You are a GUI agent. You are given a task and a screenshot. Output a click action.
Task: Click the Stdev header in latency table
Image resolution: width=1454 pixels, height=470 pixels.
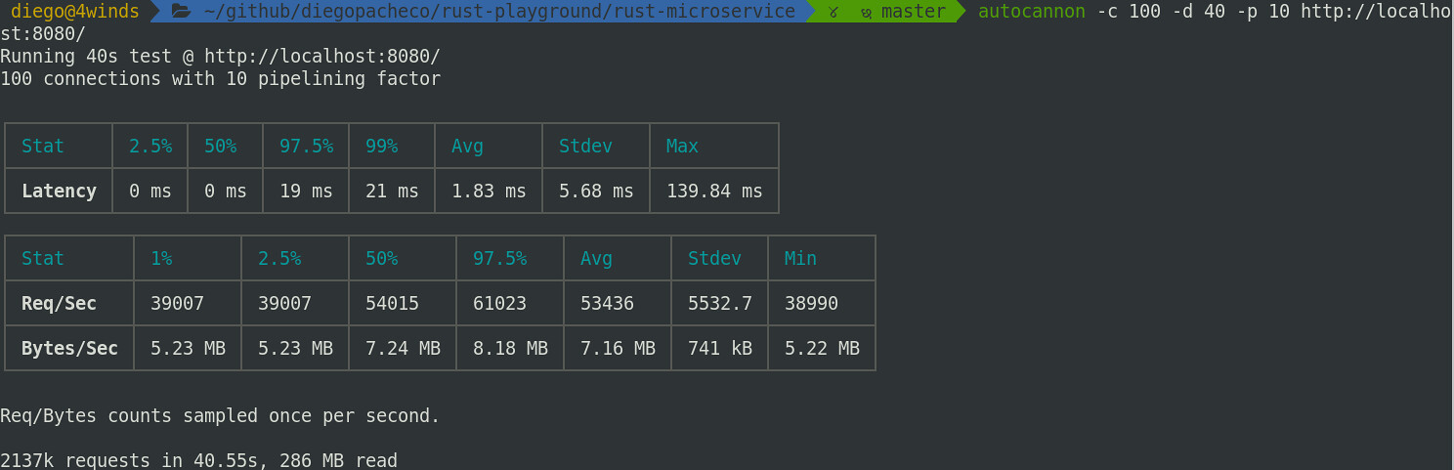click(585, 146)
